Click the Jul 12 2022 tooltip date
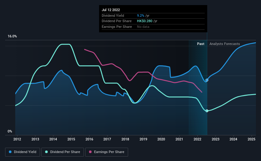The height and width of the screenshot is (161, 261). 111,10
